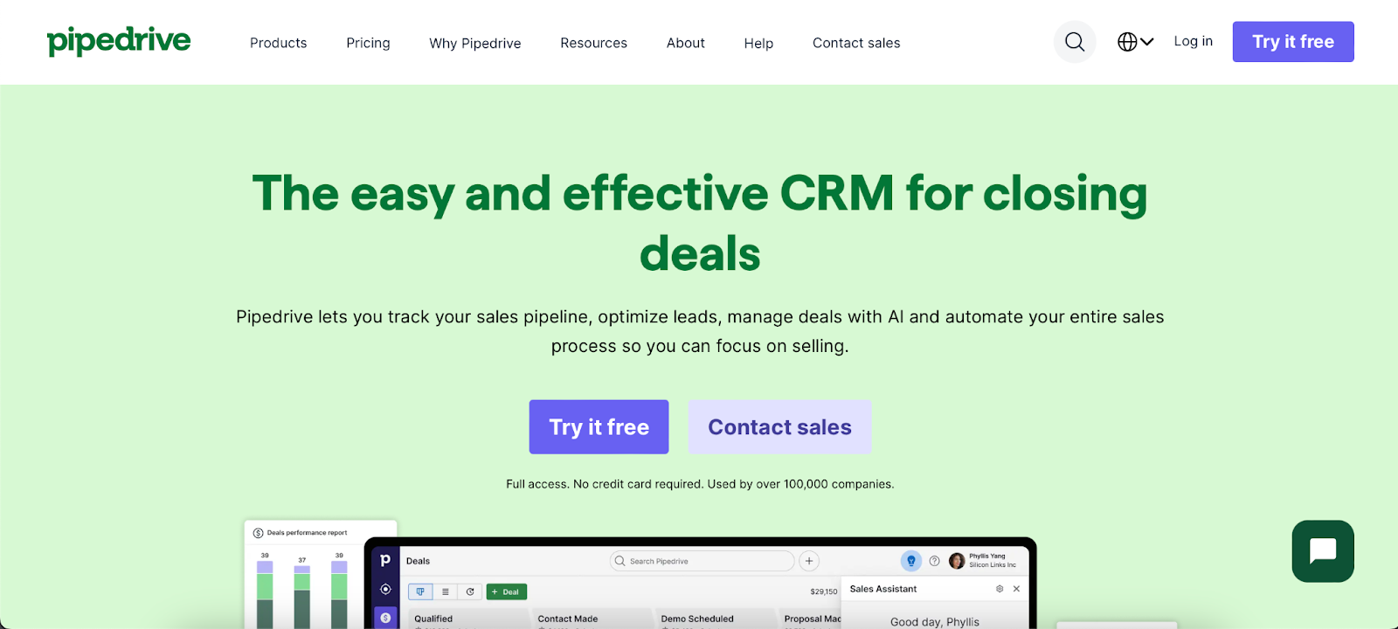1398x629 pixels.
Task: Click 'Full access. No credit card required' text
Action: 605,484
